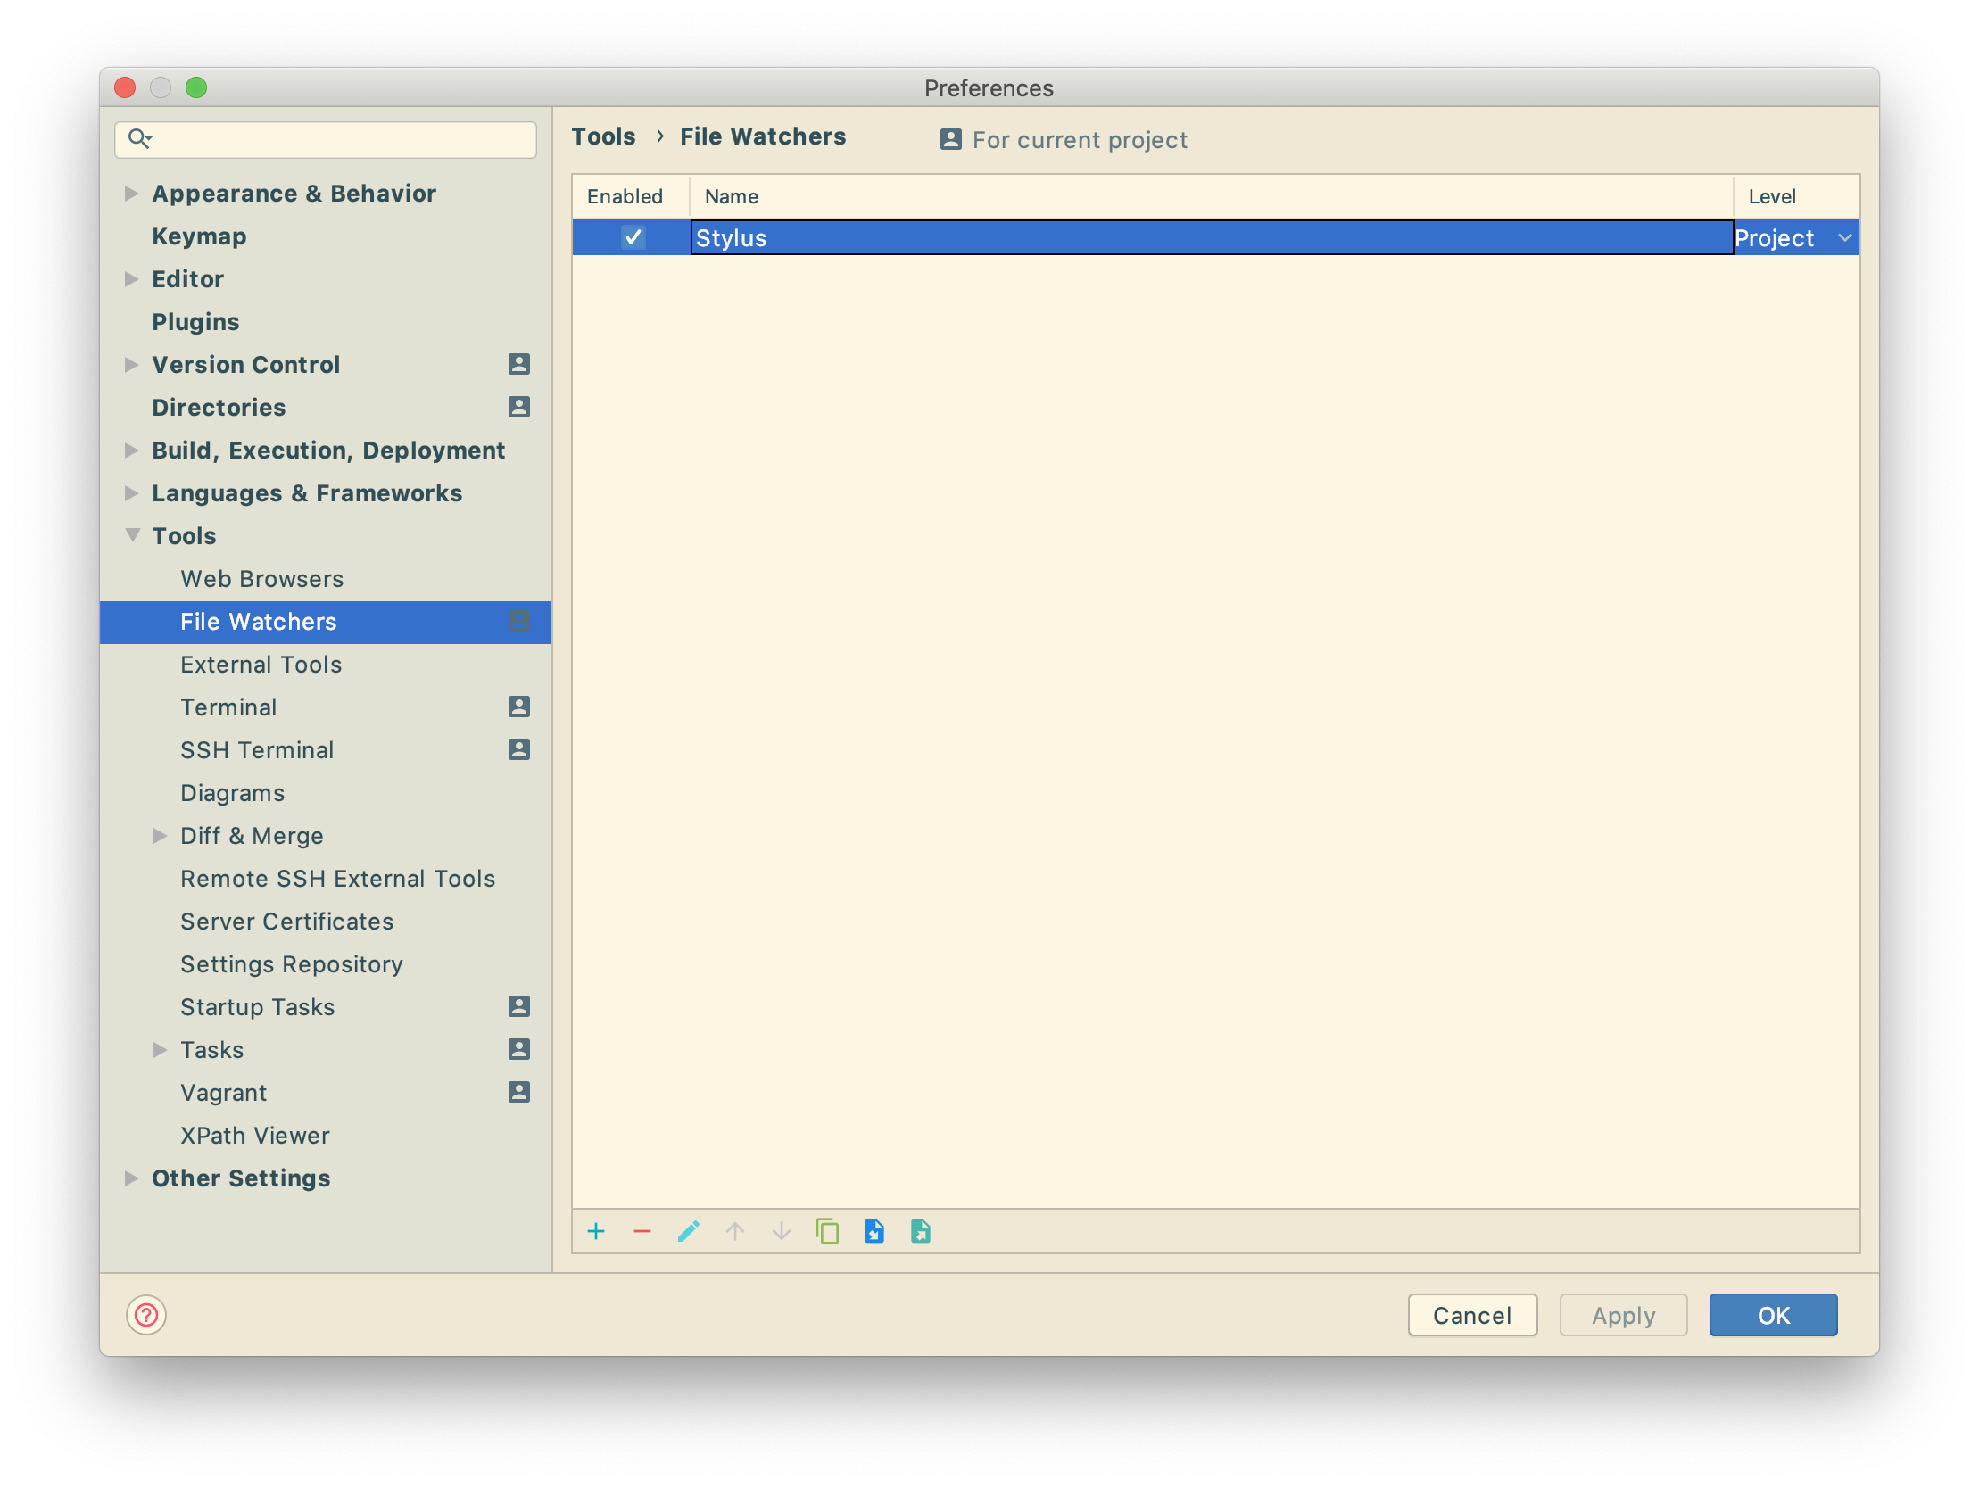This screenshot has width=1979, height=1488.
Task: Open the Keymap settings page
Action: 199,236
